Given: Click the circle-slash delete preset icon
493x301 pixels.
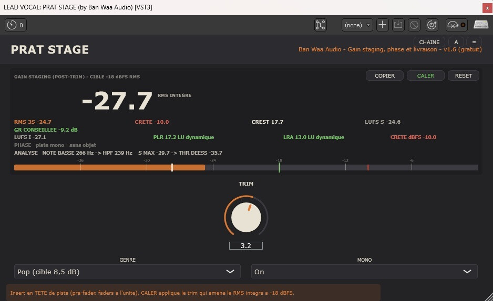Looking at the screenshot, I should coord(414,25).
